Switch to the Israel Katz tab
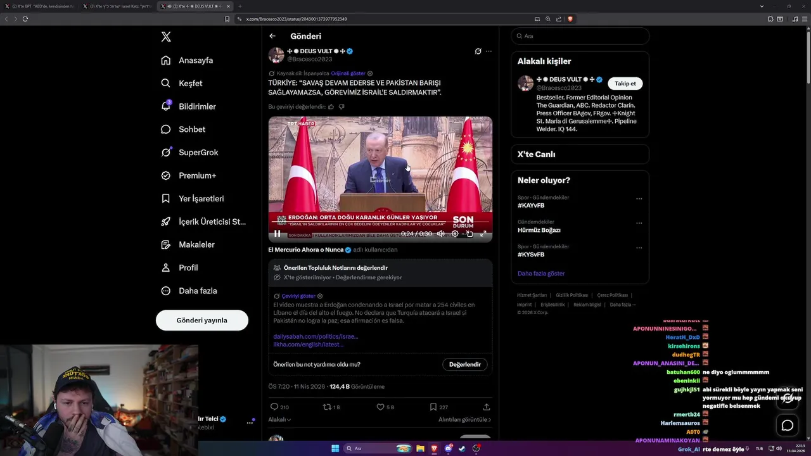811x456 pixels. point(117,6)
